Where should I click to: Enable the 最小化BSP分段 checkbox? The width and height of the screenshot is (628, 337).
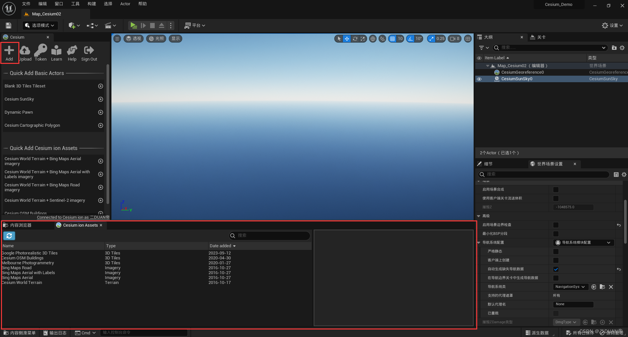point(556,234)
